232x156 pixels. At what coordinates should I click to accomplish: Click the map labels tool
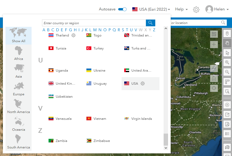pyautogui.click(x=227, y=91)
